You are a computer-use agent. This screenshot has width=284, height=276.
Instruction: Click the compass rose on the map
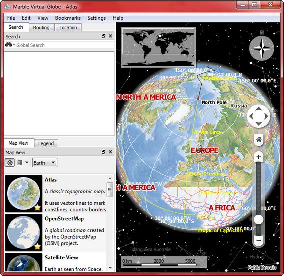(262, 48)
